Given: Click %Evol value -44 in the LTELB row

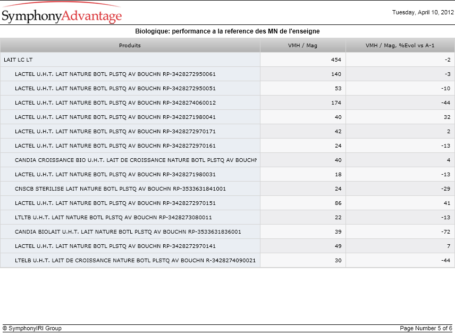Looking at the screenshot, I should coord(446,261).
